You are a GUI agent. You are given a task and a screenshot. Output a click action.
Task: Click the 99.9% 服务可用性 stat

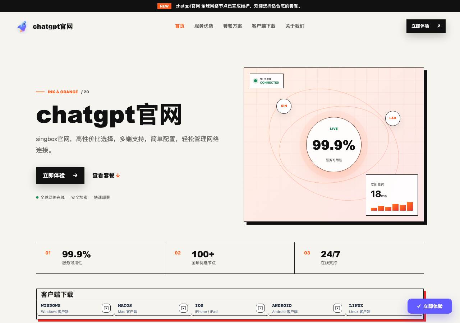[101, 258]
